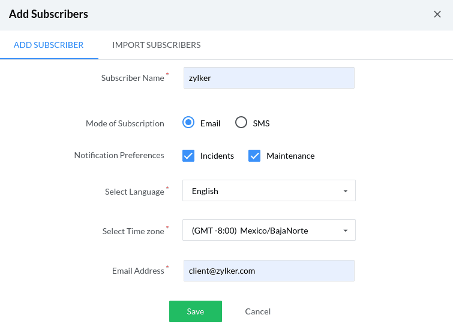Click the Subscriber Name input field
Image resolution: width=453 pixels, height=330 pixels.
[x=269, y=78]
